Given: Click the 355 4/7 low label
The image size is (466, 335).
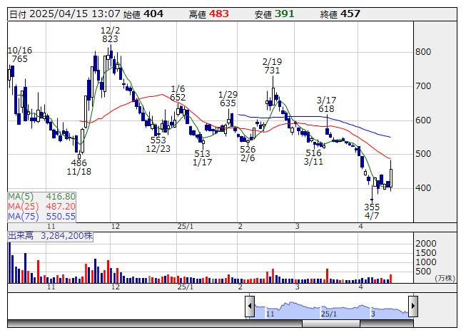Looking at the screenshot, I should pos(372,211).
